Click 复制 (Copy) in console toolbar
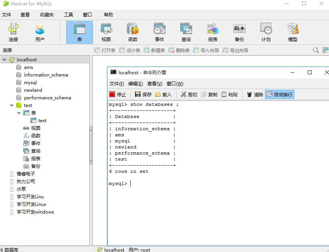329x252 pixels. click(x=209, y=94)
